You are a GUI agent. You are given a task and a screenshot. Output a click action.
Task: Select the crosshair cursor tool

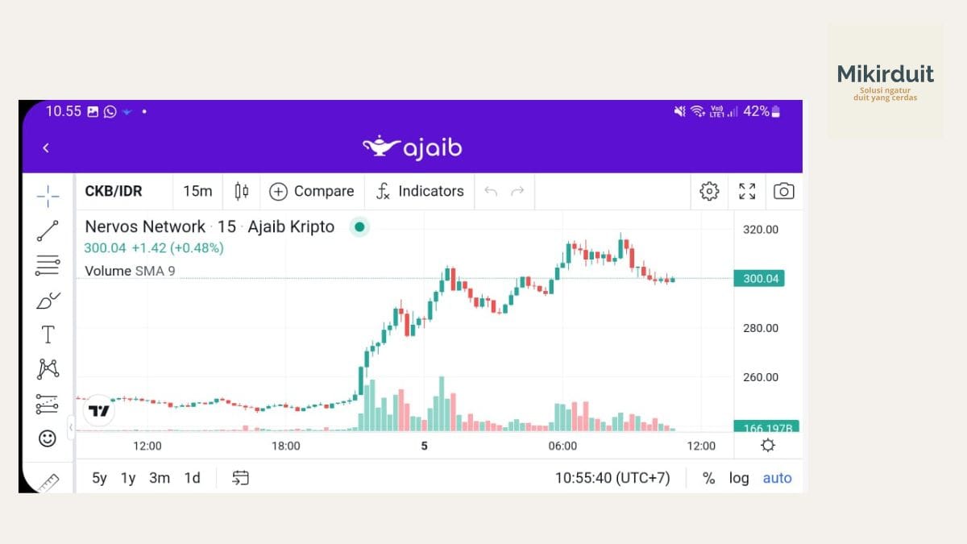click(47, 195)
